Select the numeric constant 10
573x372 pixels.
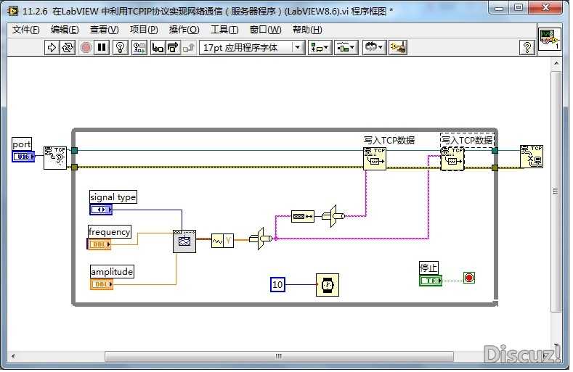pos(277,284)
